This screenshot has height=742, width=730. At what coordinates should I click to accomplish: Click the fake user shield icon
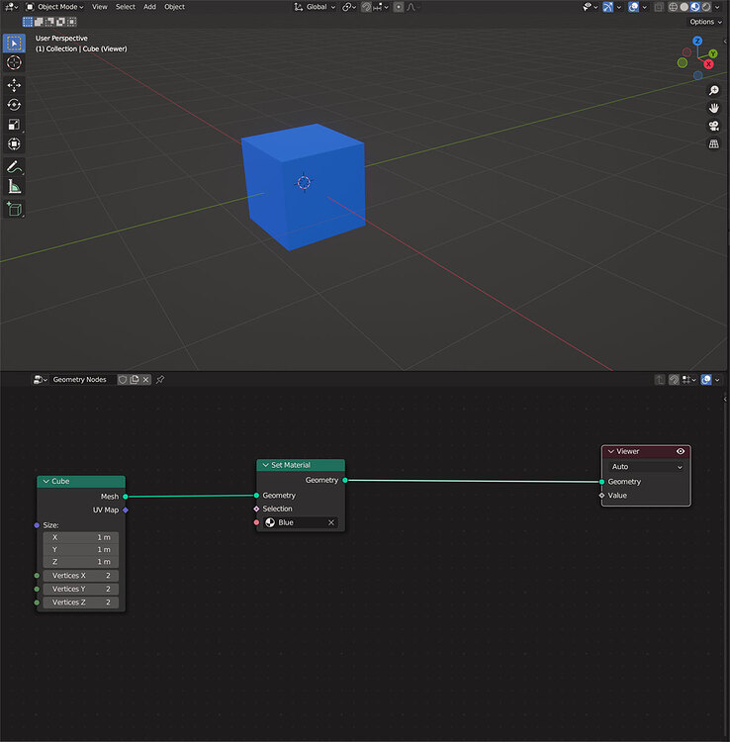(123, 380)
